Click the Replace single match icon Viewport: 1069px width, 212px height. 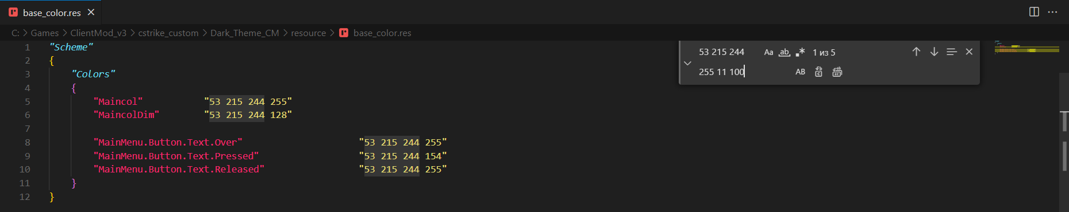point(818,72)
